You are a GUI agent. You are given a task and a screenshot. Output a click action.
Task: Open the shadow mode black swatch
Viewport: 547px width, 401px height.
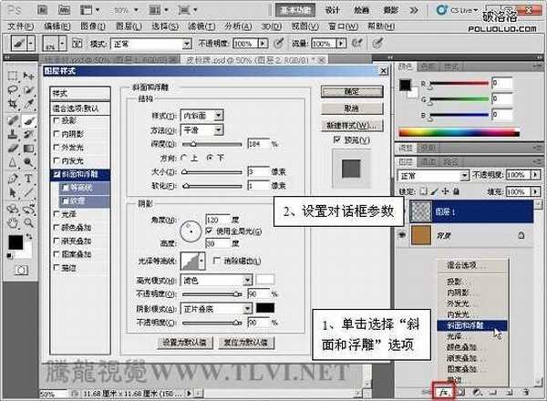265,308
